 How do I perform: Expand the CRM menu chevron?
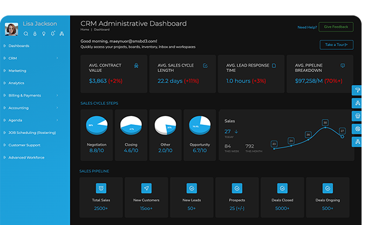pos(57,58)
